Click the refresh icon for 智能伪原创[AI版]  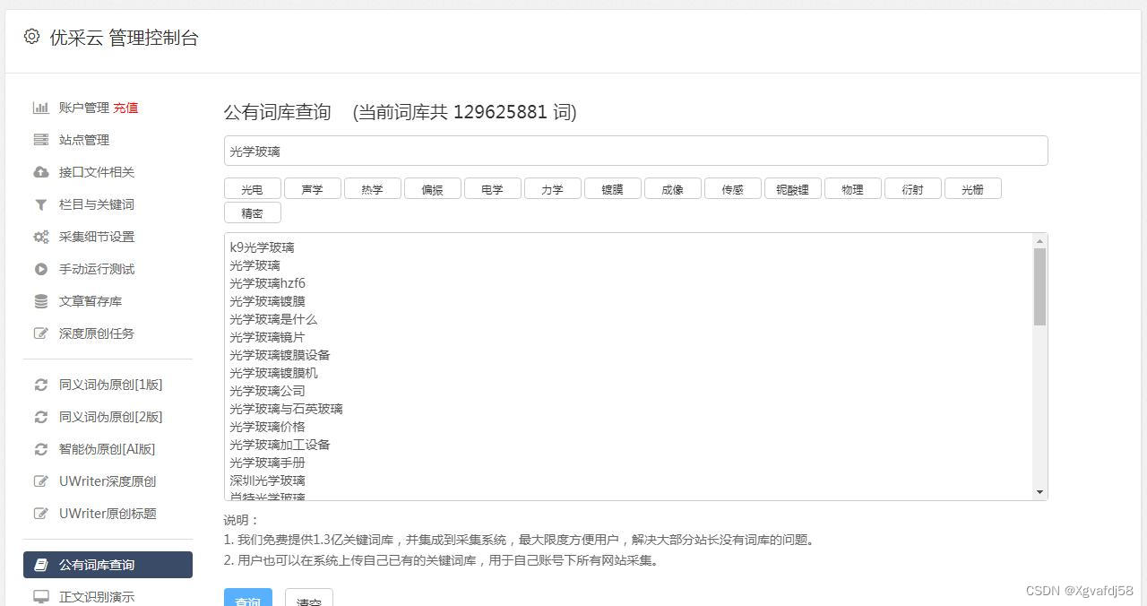[x=40, y=449]
